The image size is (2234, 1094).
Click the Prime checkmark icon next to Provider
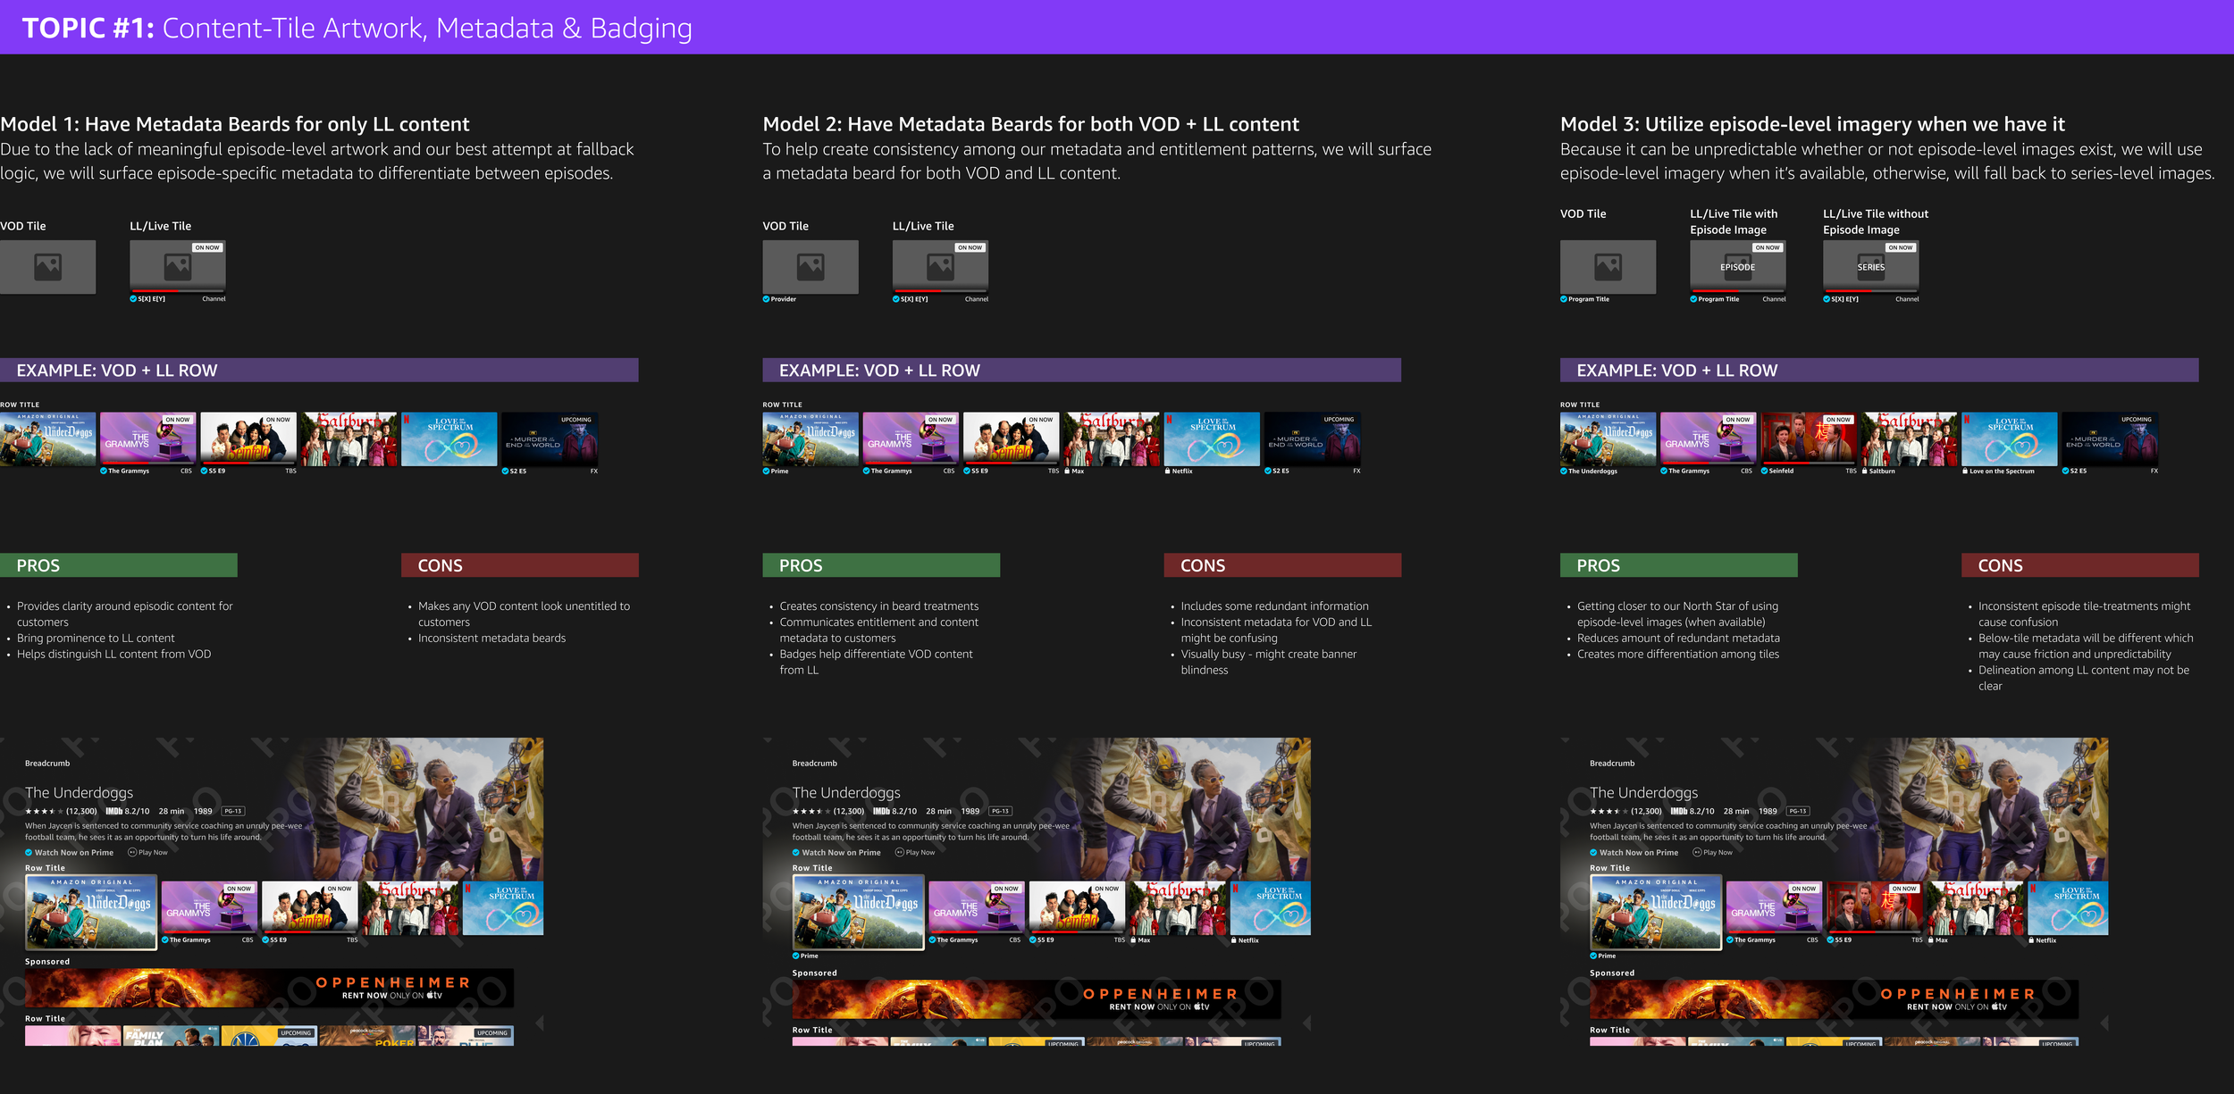(766, 299)
